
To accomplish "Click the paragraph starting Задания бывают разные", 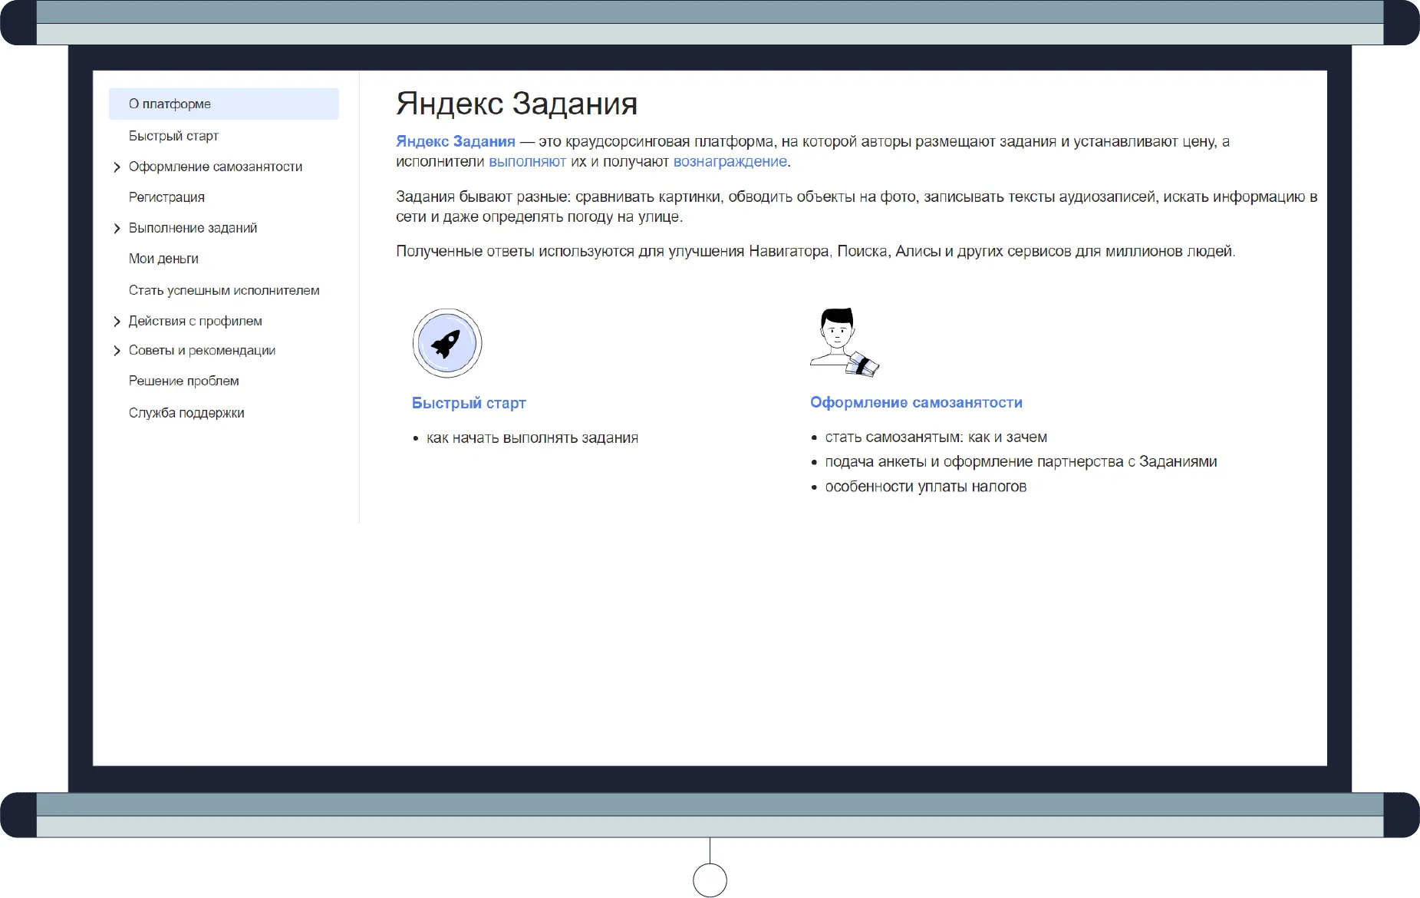I will 856,206.
